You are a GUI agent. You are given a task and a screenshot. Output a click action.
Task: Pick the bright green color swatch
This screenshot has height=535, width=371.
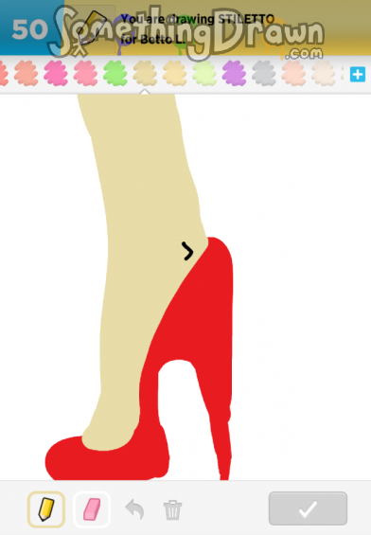tap(115, 73)
